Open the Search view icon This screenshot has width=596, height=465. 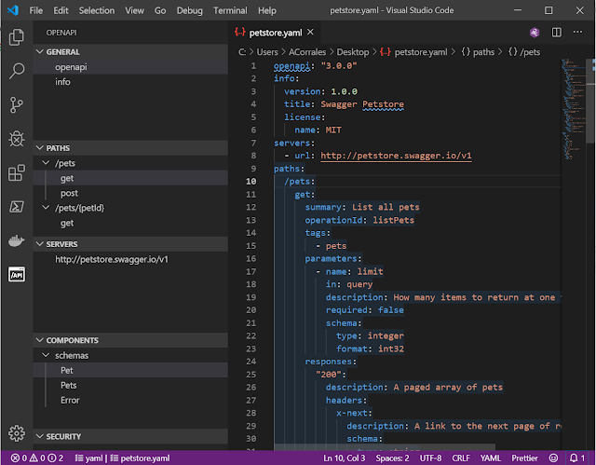tap(16, 71)
